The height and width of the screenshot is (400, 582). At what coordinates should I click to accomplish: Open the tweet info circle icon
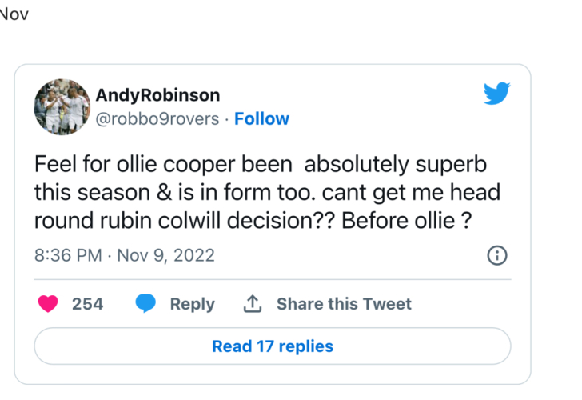(497, 256)
